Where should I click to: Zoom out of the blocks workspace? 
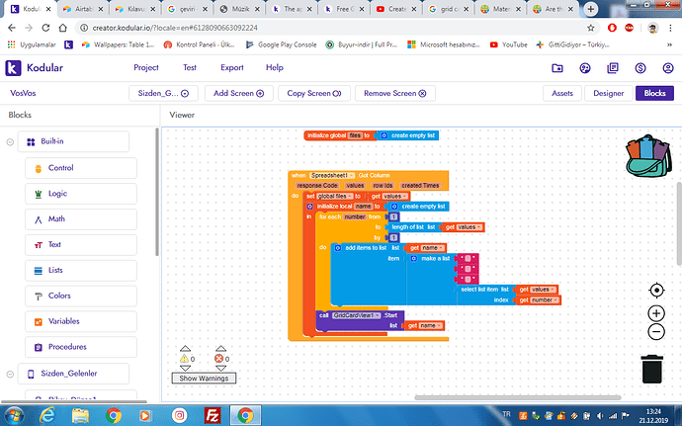click(x=656, y=332)
